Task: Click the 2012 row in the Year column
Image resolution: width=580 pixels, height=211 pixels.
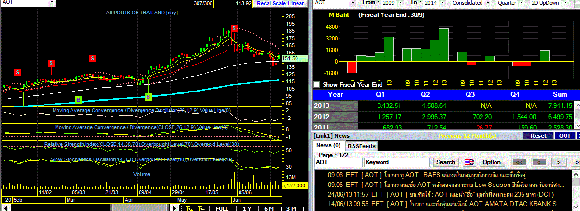Action: click(335, 116)
